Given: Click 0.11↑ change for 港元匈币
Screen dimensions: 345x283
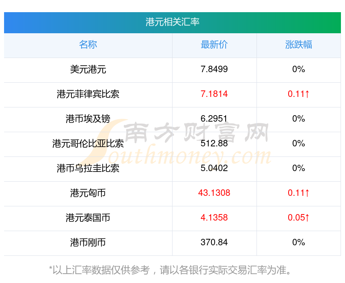Looking at the screenshot, I should click(299, 193).
